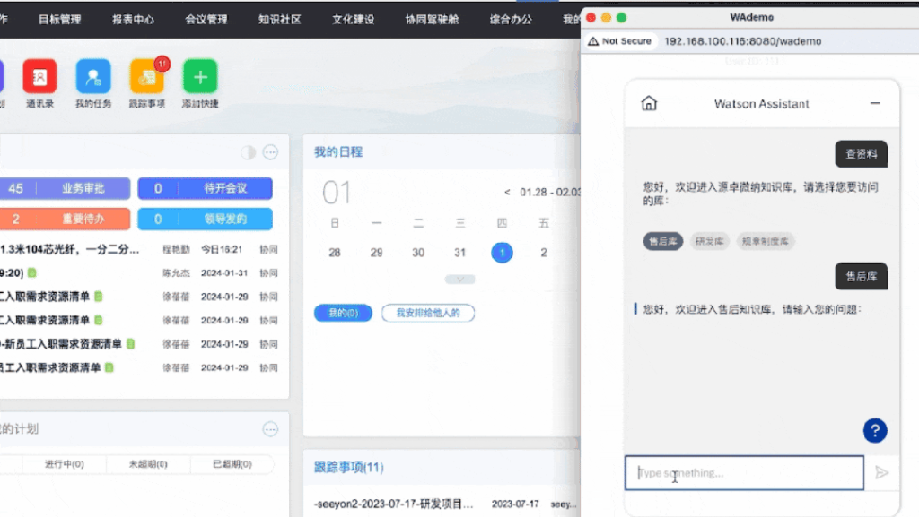This screenshot has width=919, height=517.
Task: Minimize Watson Assistant with the dash icon
Action: pos(875,104)
